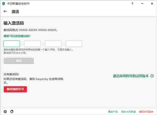Focus the second activation code field
157x115 pixels.
32,44
